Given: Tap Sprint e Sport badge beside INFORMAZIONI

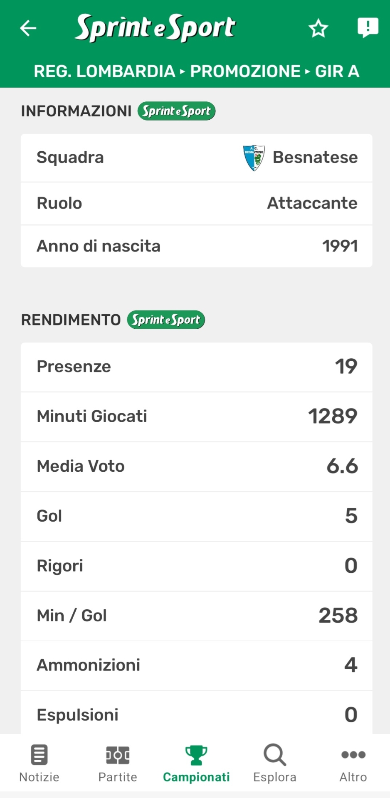Looking at the screenshot, I should pyautogui.click(x=176, y=111).
